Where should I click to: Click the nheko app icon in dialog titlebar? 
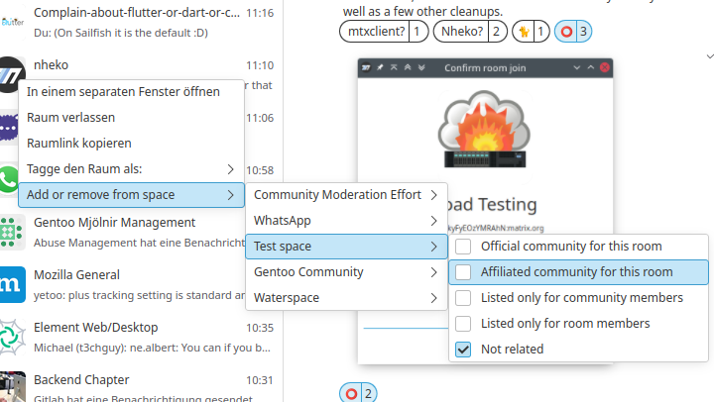(367, 67)
